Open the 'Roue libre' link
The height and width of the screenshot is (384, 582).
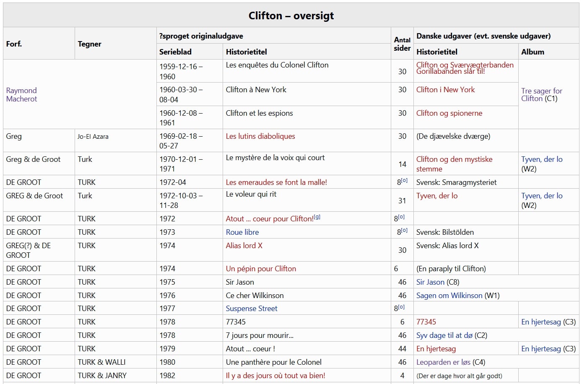pos(242,232)
